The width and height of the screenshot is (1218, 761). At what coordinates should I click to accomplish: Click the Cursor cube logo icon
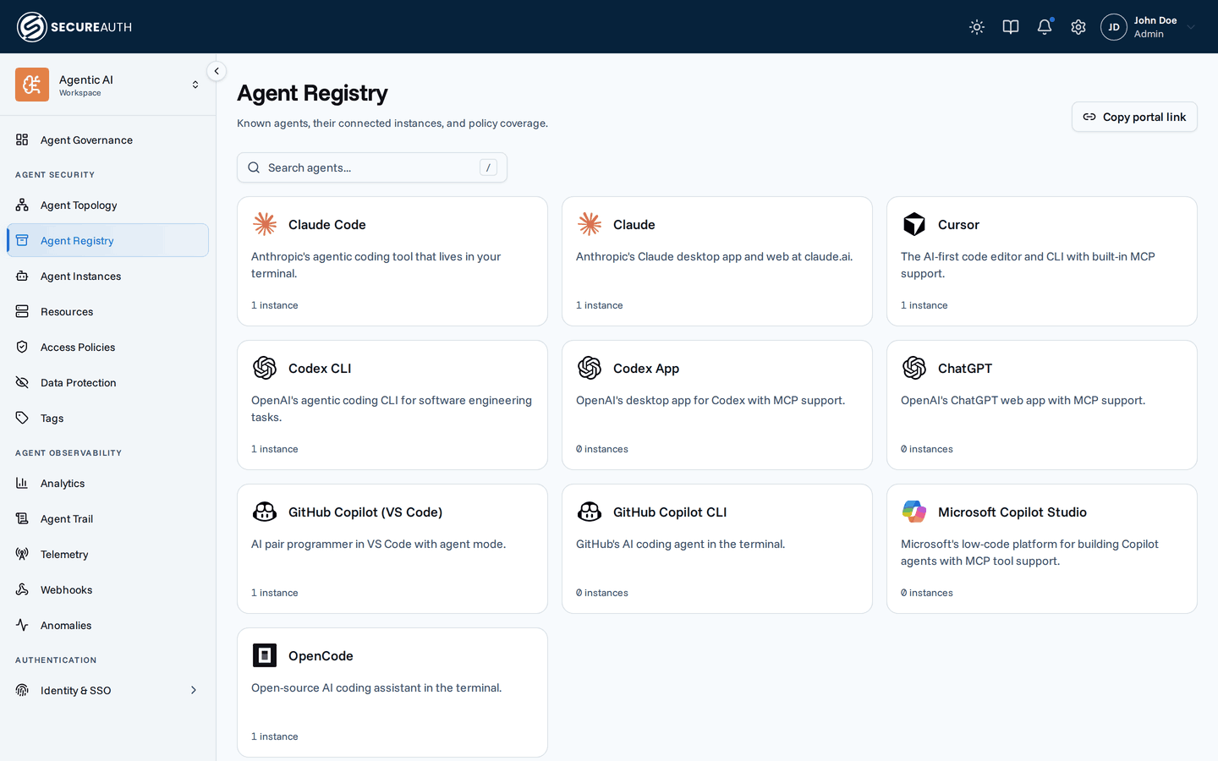click(914, 224)
